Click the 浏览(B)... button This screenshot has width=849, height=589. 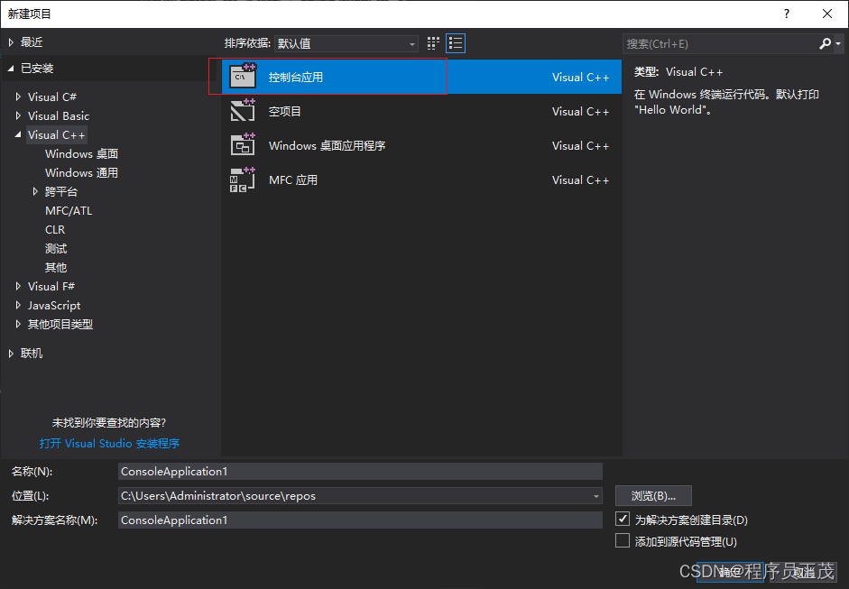[653, 496]
